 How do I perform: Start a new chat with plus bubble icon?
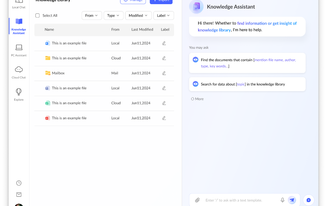(309, 200)
